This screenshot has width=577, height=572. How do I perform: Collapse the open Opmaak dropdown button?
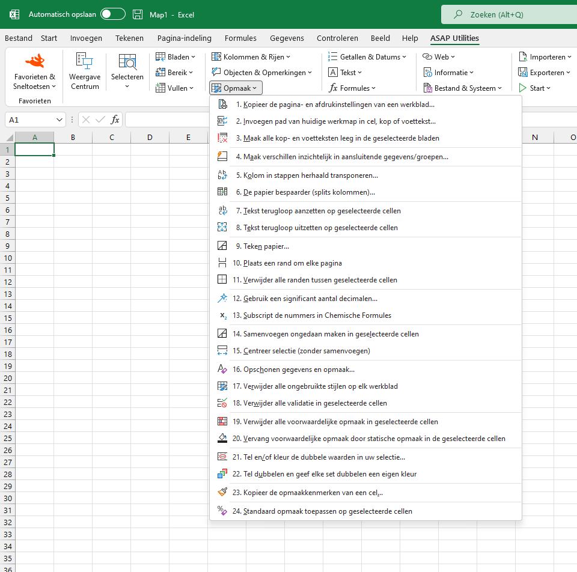[x=236, y=88]
